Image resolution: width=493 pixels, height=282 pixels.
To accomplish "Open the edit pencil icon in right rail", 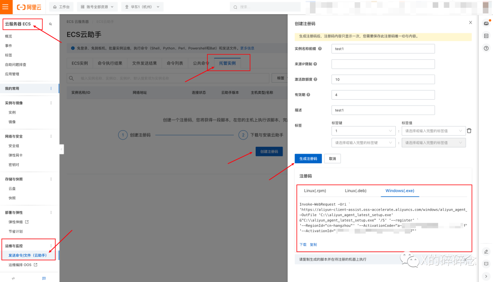I will coord(486,251).
